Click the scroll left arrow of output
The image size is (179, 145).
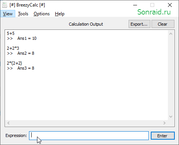(8, 123)
